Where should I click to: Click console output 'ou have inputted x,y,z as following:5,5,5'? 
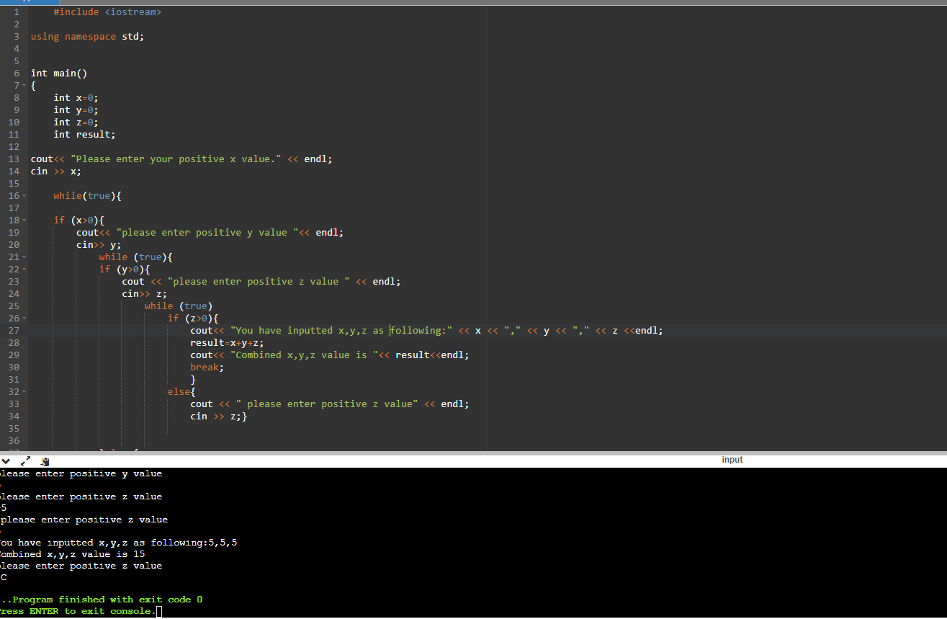(x=118, y=543)
